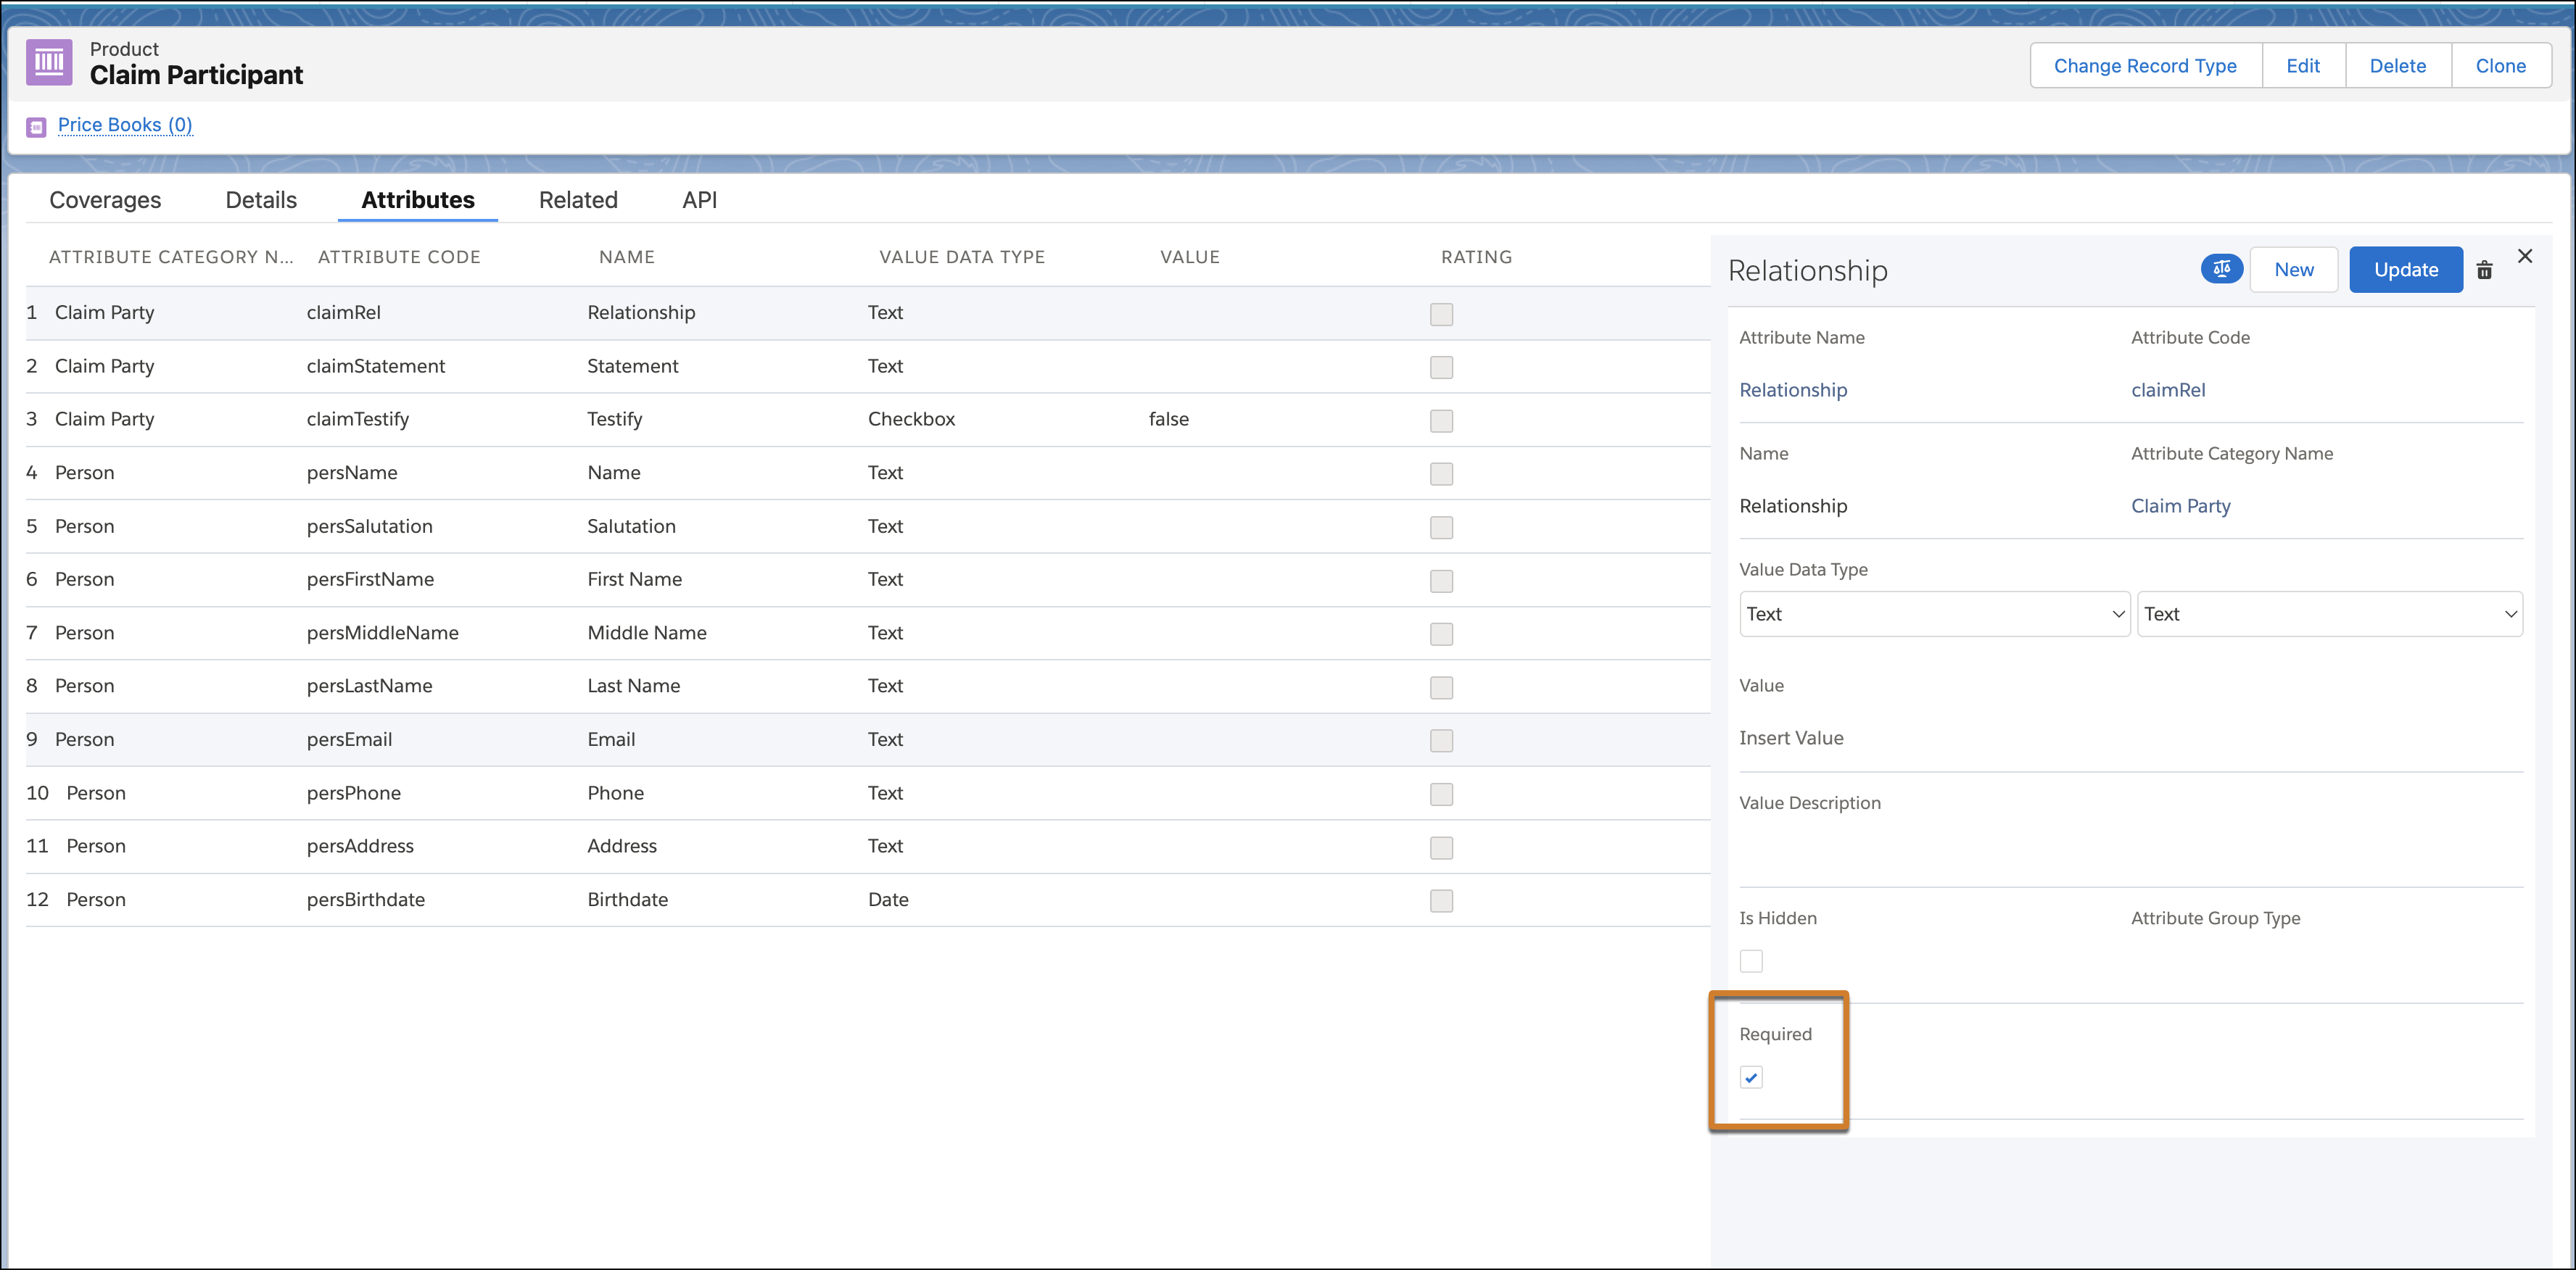Click the balance scale rules icon
Image resolution: width=2576 pixels, height=1270 pixels.
[x=2221, y=269]
